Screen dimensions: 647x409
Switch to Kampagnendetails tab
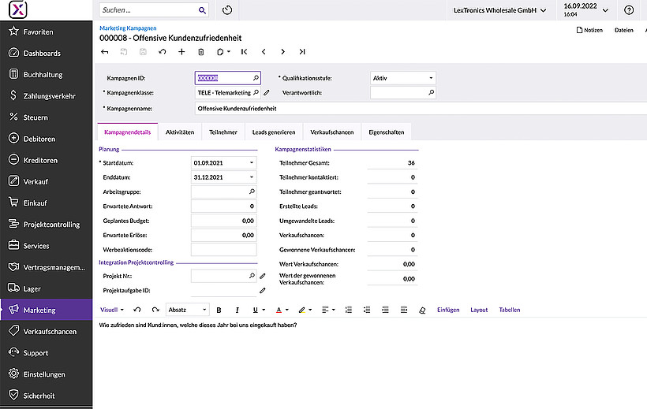pos(128,132)
